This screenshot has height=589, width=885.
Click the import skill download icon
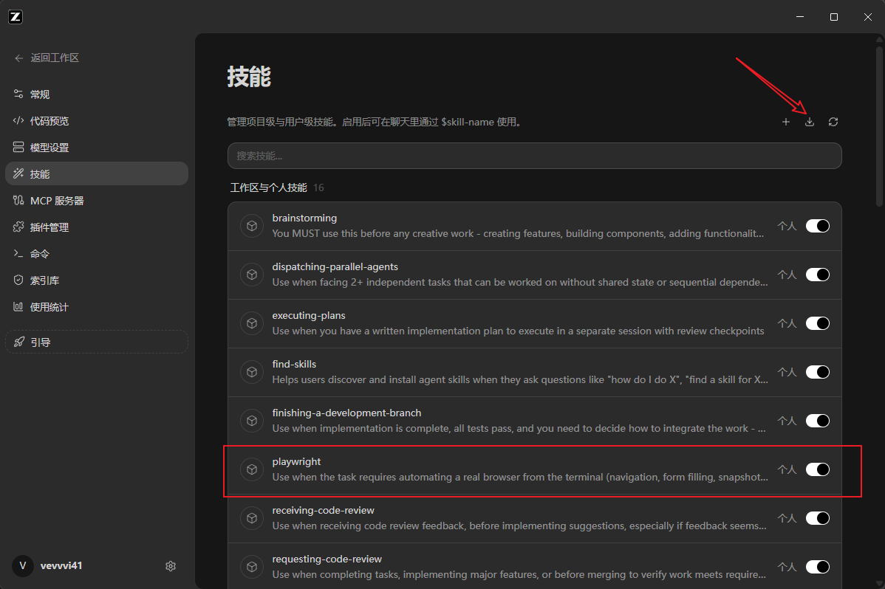click(x=810, y=122)
